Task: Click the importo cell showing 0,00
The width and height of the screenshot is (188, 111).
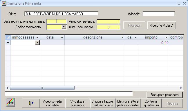Action: pyautogui.click(x=153, y=43)
